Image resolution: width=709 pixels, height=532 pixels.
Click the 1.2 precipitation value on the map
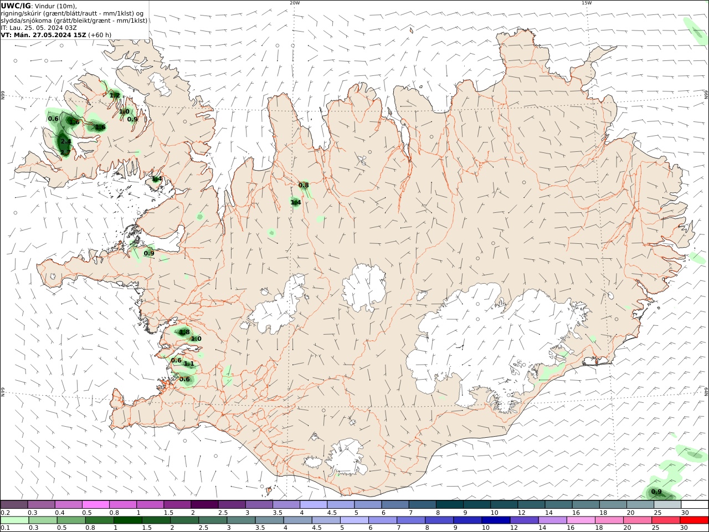tap(115, 95)
